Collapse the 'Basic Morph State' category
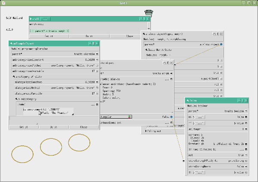258x182 pixels. coord(146,50)
